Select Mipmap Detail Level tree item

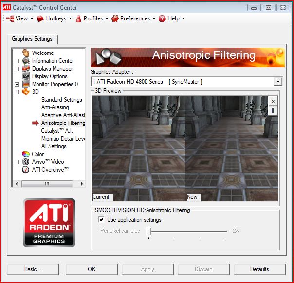(63, 139)
